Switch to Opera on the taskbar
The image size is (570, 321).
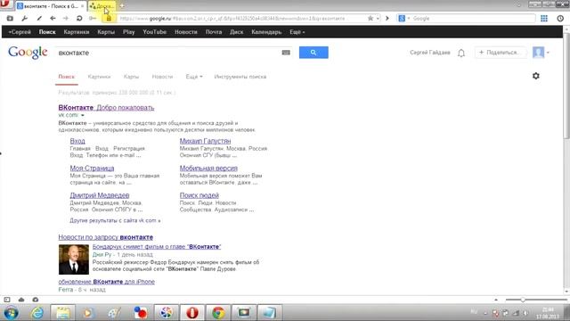coord(192,313)
